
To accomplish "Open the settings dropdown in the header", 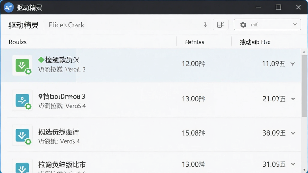I will [267, 25].
